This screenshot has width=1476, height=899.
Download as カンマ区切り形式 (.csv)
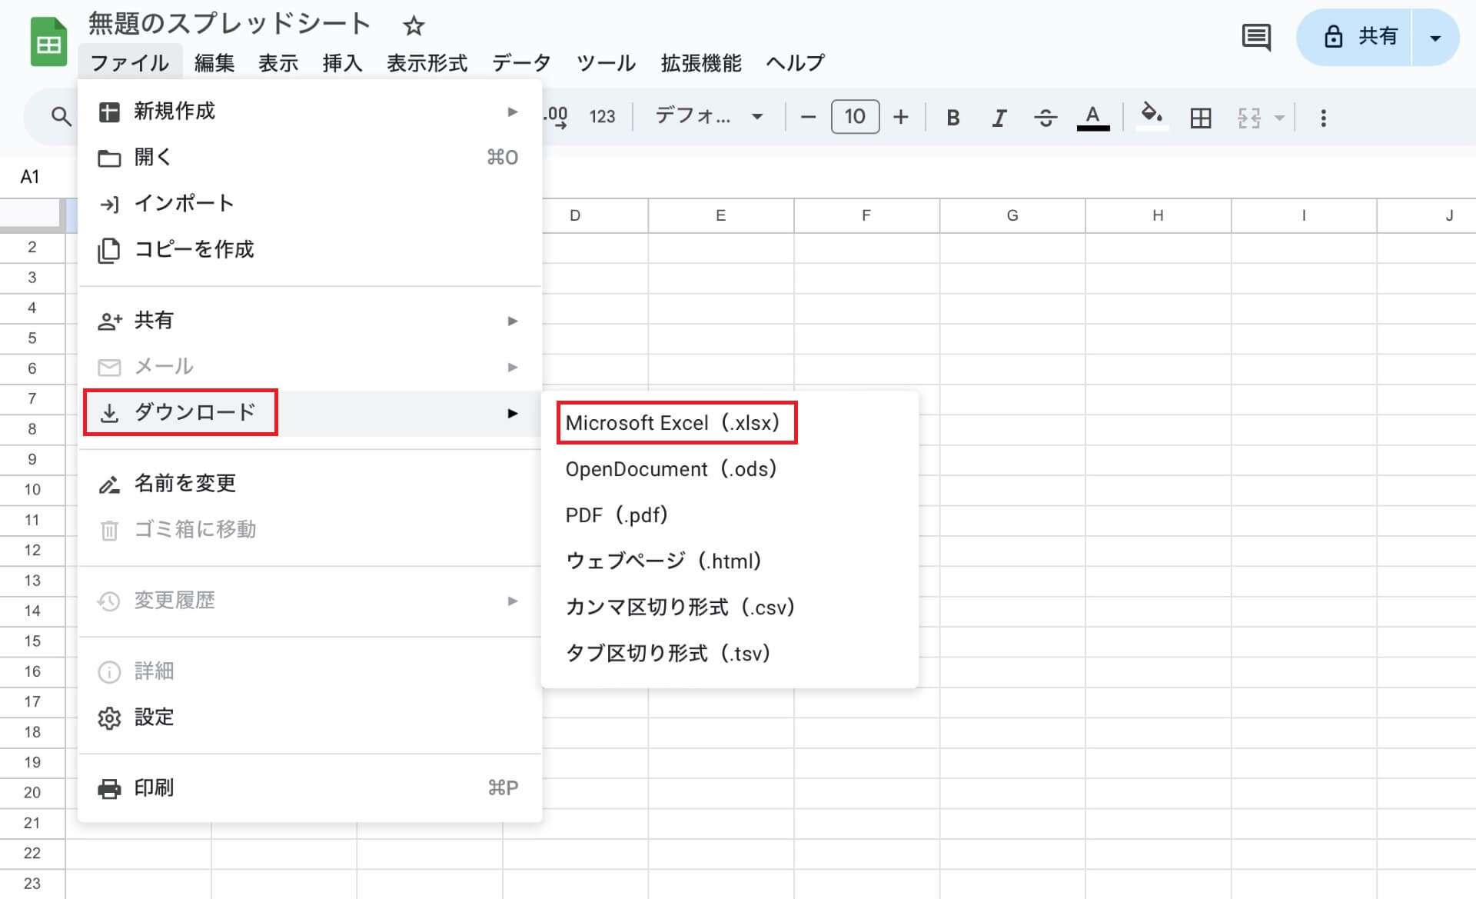tap(730, 608)
